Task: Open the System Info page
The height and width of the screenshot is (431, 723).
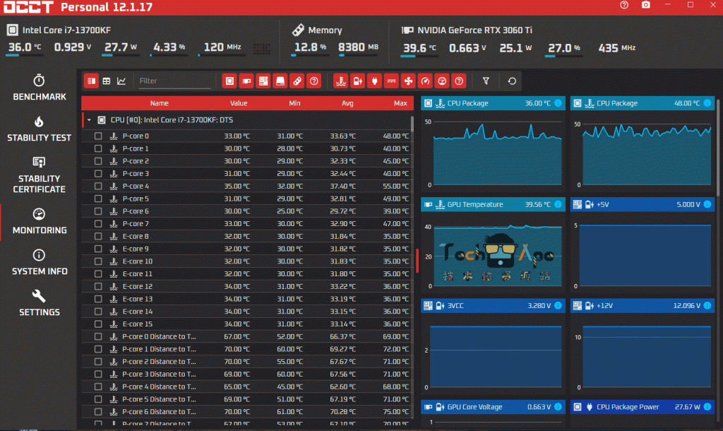Action: [40, 262]
